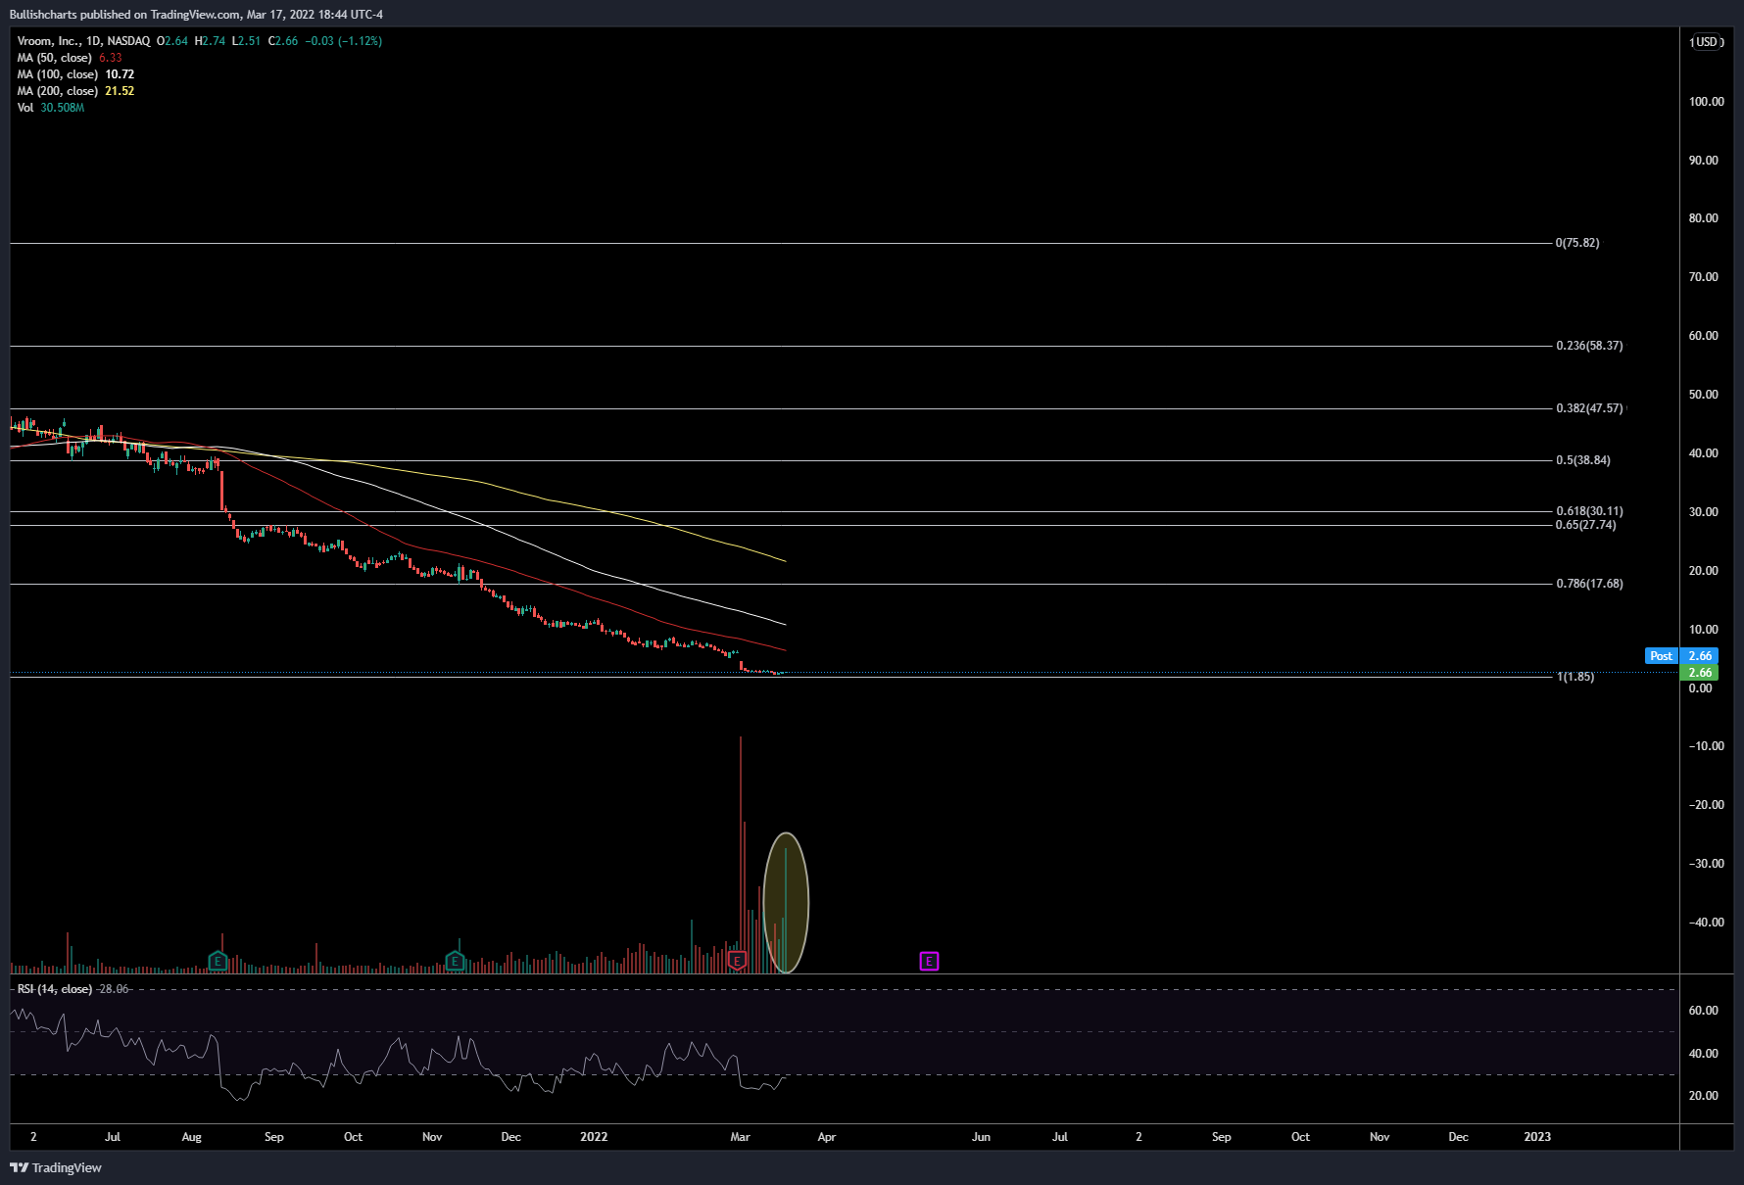Click the 0.618(30.11) Fibonacci level label
The image size is (1744, 1185).
pyautogui.click(x=1589, y=511)
